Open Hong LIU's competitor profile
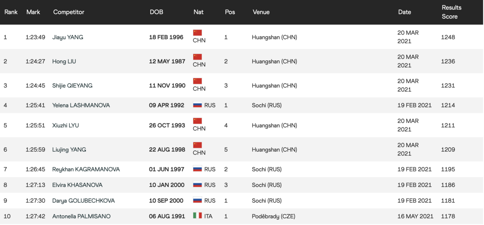The height and width of the screenshot is (225, 484). click(64, 61)
